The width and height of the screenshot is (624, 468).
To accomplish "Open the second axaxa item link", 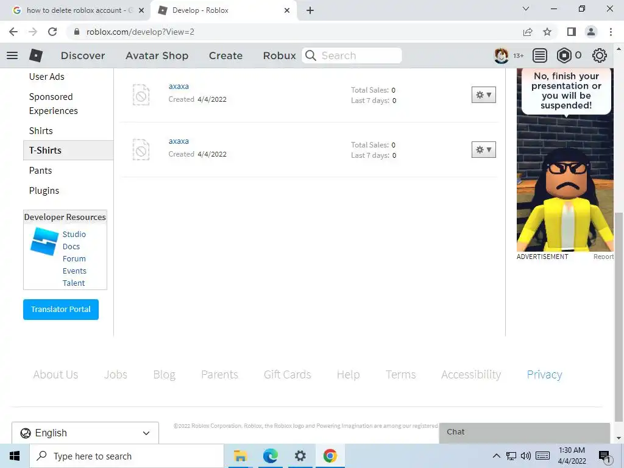I will 179,141.
